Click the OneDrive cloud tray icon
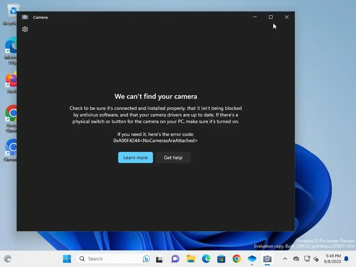Viewport: 356px width, 267px height. (x=296, y=259)
